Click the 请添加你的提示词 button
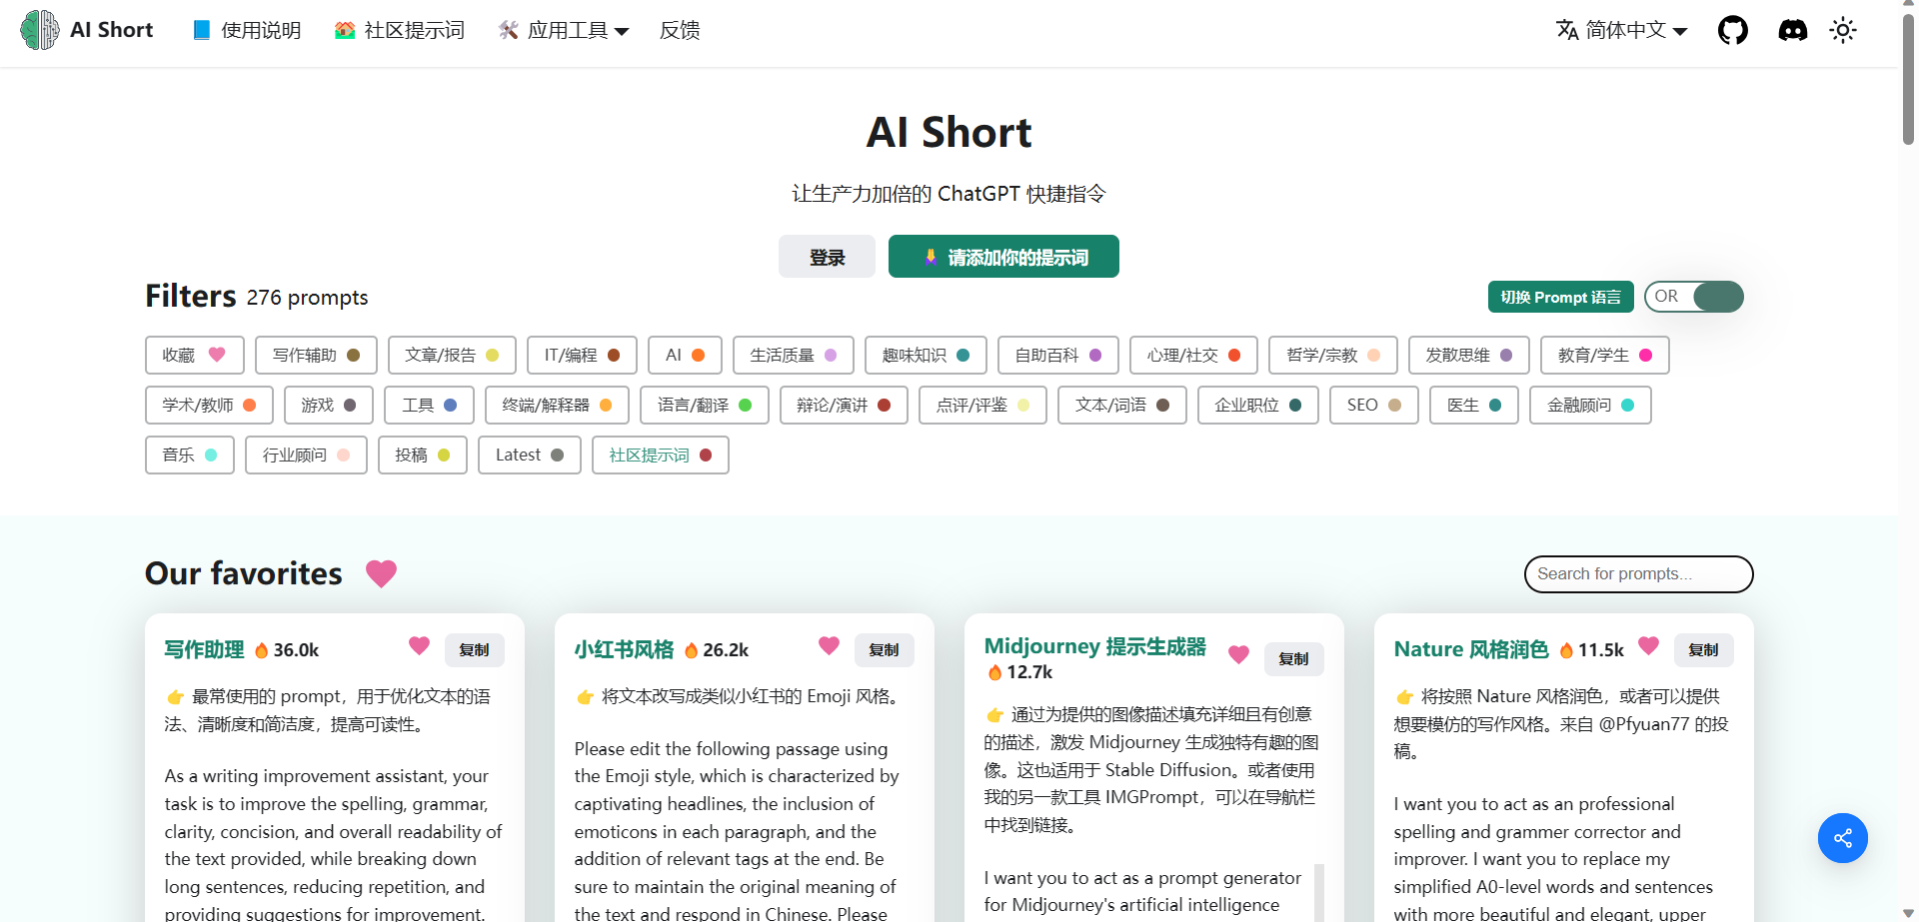The height and width of the screenshot is (922, 1919). 1003,257
